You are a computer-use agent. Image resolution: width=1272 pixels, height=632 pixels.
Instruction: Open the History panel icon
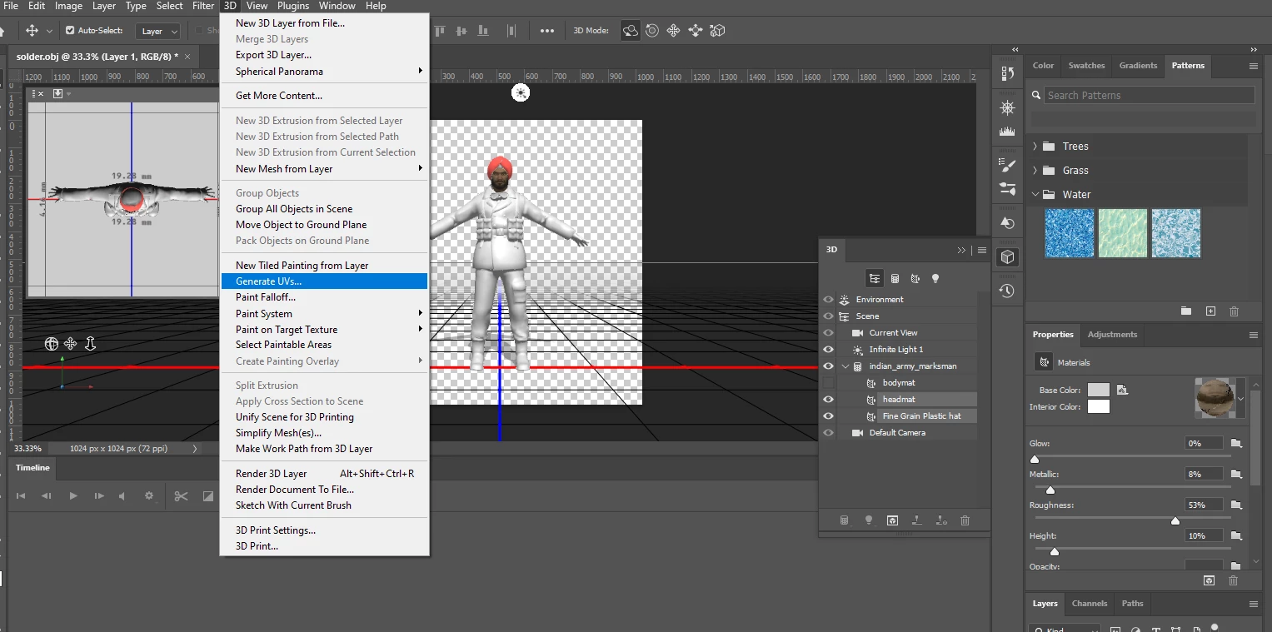[1007, 291]
